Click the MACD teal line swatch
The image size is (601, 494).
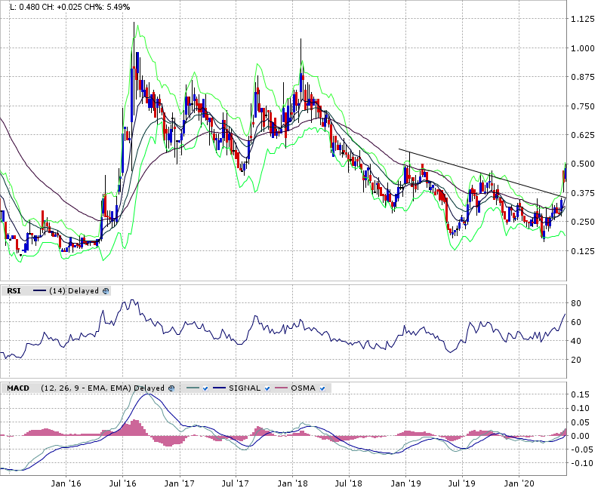[x=190, y=388]
